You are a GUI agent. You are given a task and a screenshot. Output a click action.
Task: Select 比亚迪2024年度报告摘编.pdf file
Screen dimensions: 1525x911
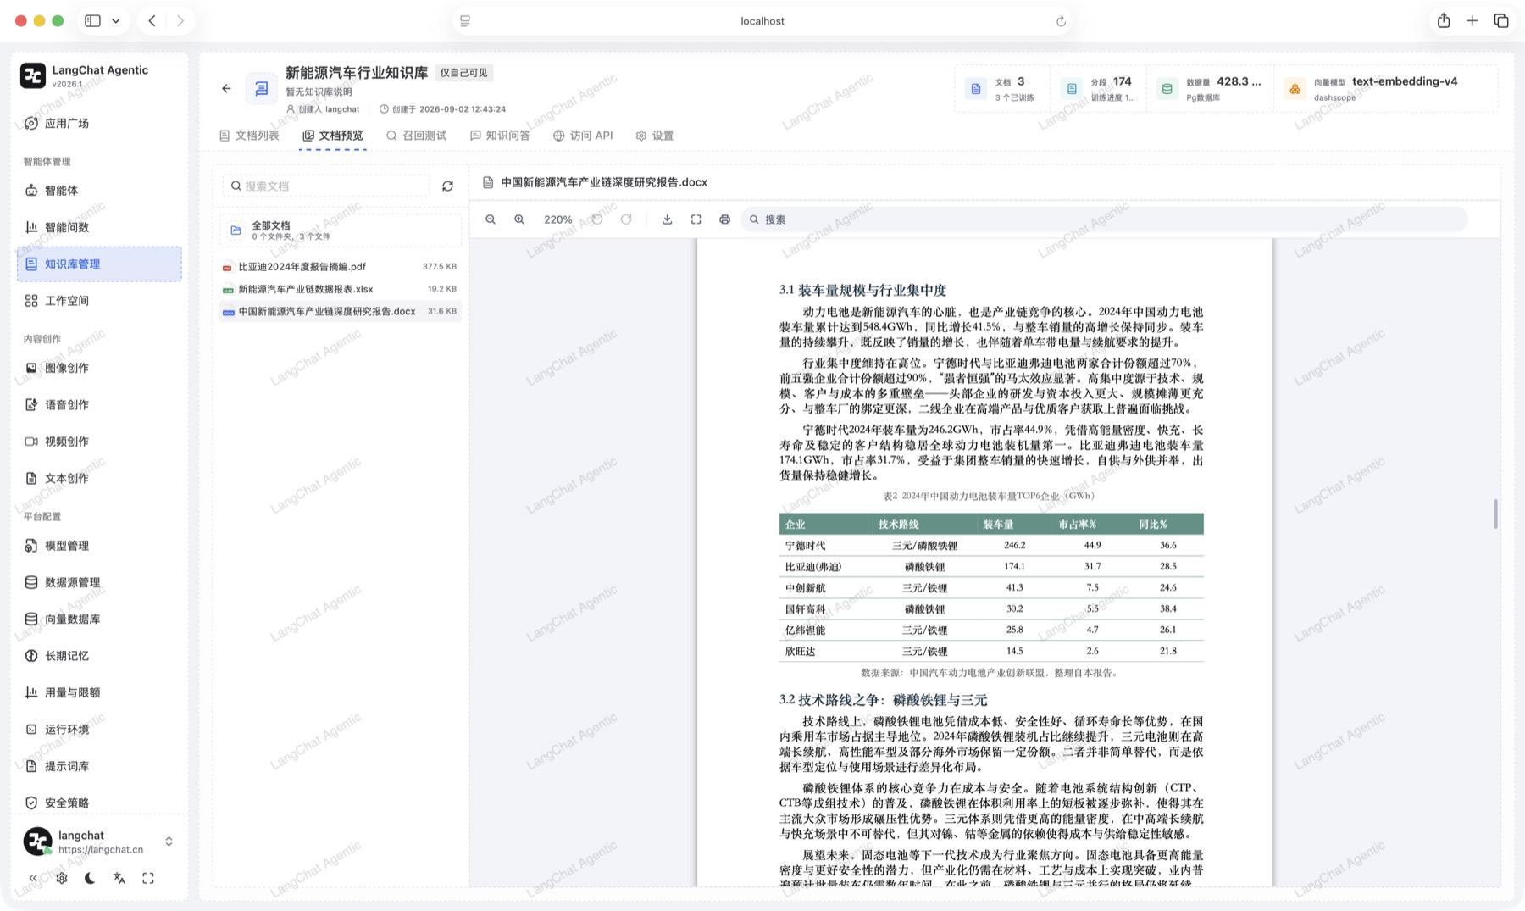[341, 267]
